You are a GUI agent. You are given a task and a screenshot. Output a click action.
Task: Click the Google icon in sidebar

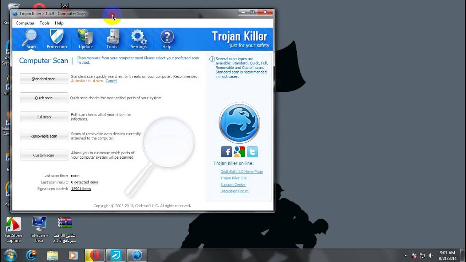click(239, 152)
